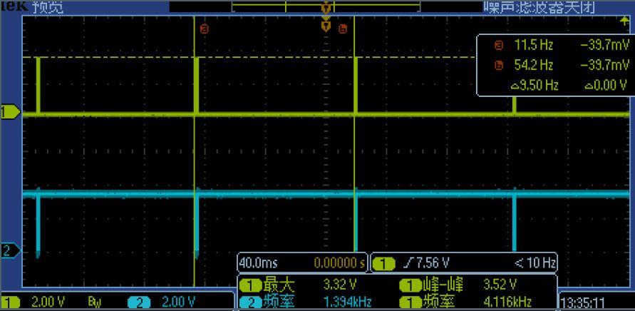Click the a icon in the cursor readout box
Screen dimensions: 635x311
pyautogui.click(x=499, y=45)
